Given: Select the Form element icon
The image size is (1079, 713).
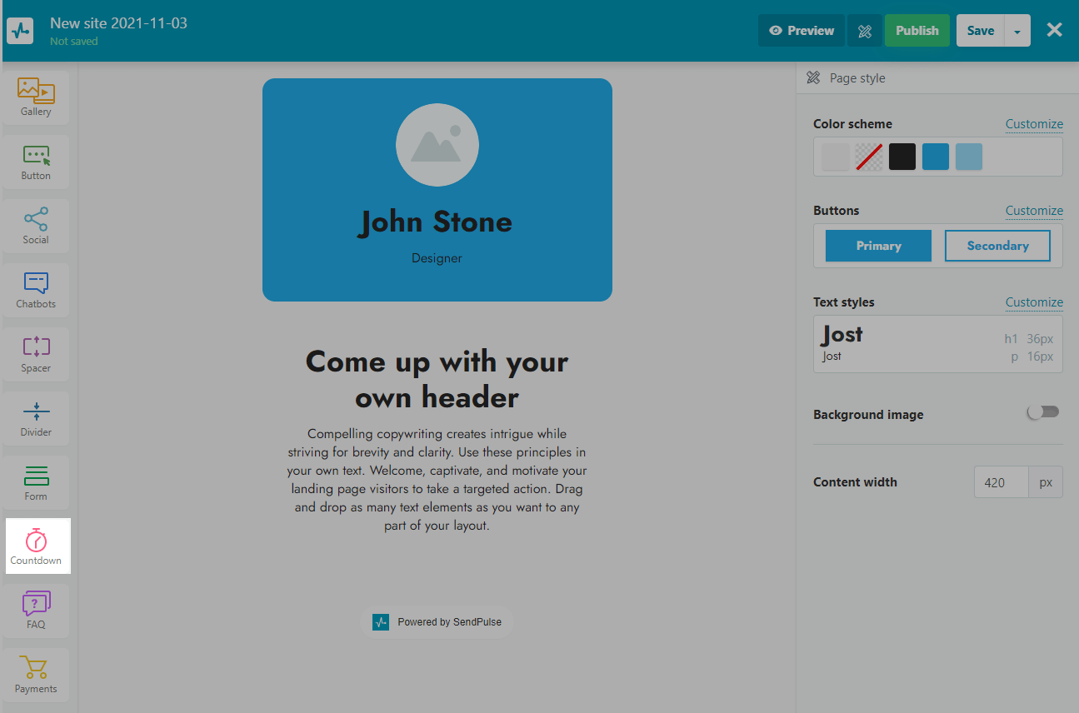Looking at the screenshot, I should (36, 482).
